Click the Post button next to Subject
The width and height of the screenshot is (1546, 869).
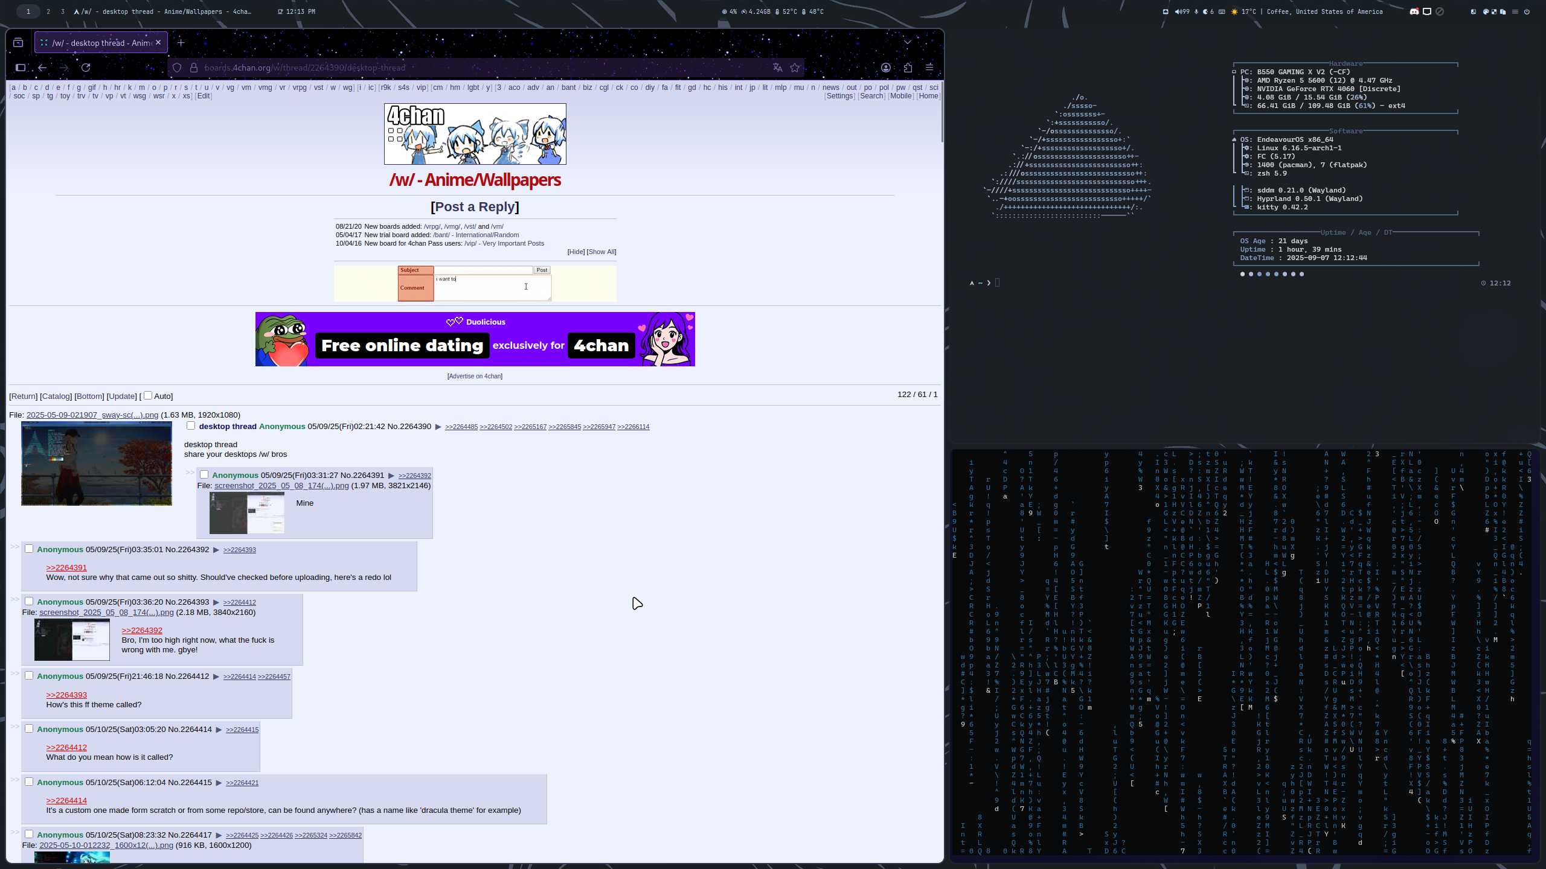(542, 270)
